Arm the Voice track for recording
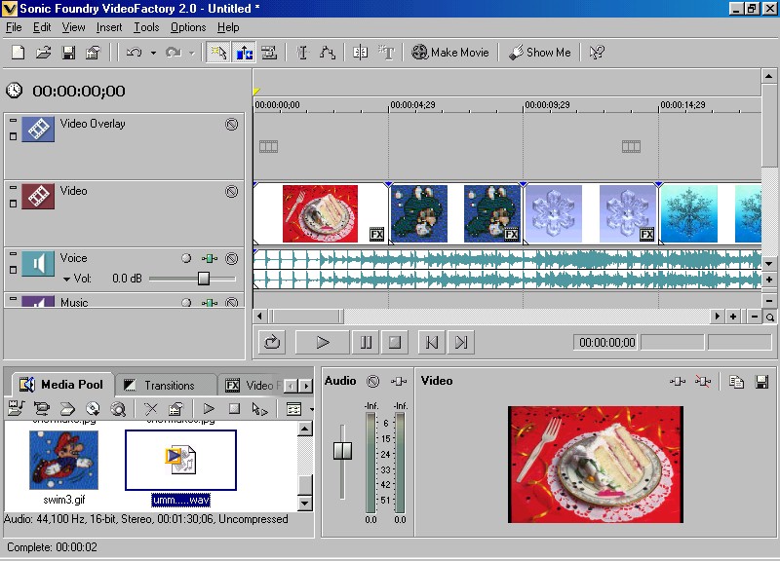 (x=186, y=258)
